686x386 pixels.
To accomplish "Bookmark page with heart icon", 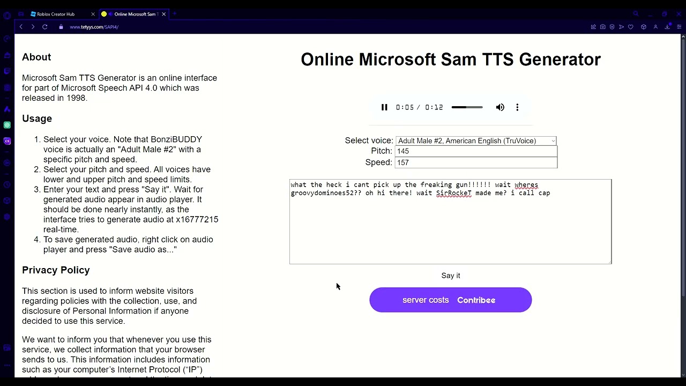I will click(631, 27).
